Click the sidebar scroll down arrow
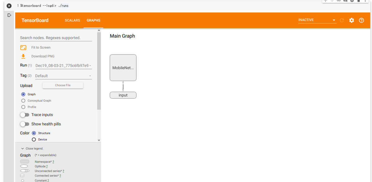Screen dimensions: 372x182 coord(99,140)
